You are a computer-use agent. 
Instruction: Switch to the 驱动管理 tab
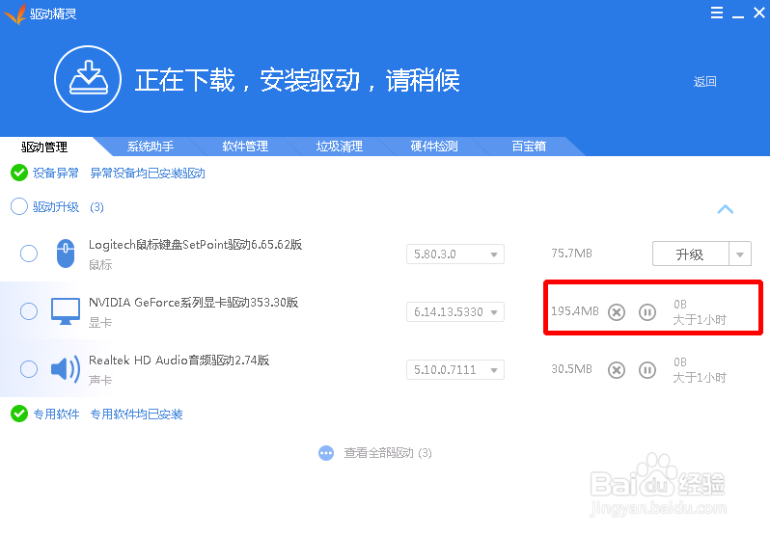44,147
